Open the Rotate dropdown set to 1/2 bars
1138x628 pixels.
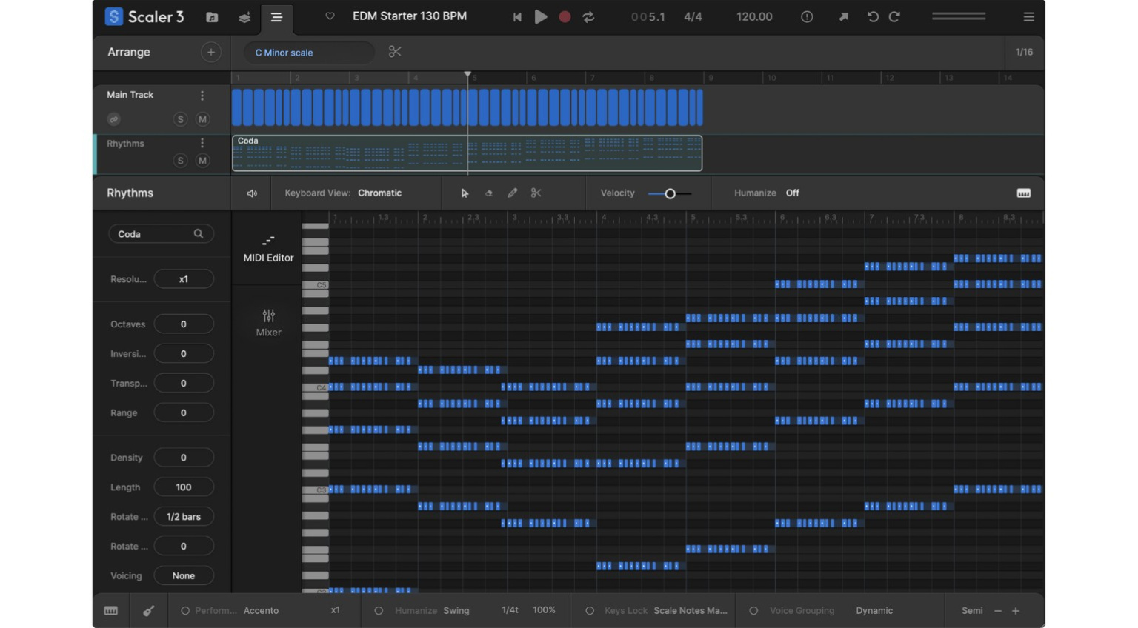[x=183, y=516]
